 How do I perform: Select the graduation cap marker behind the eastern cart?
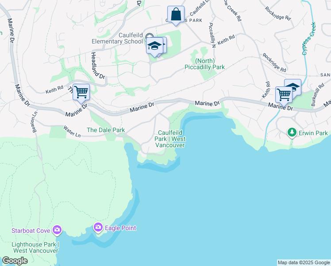[x=294, y=86]
